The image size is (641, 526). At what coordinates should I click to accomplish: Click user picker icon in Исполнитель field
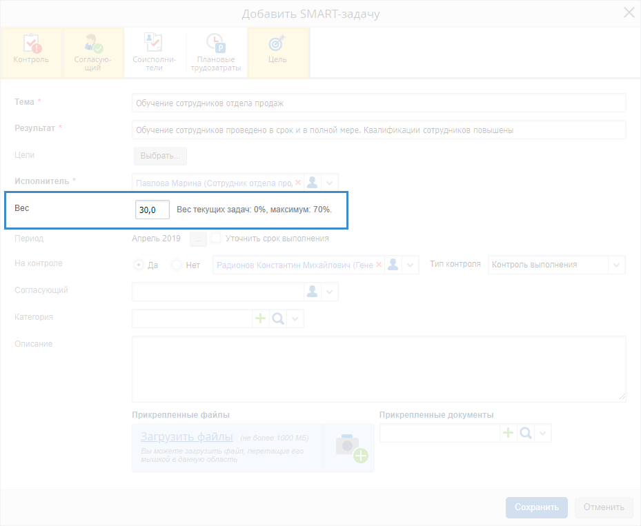(x=313, y=183)
